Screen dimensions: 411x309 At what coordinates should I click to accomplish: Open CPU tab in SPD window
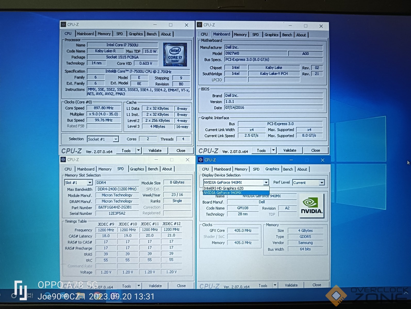[68, 169]
